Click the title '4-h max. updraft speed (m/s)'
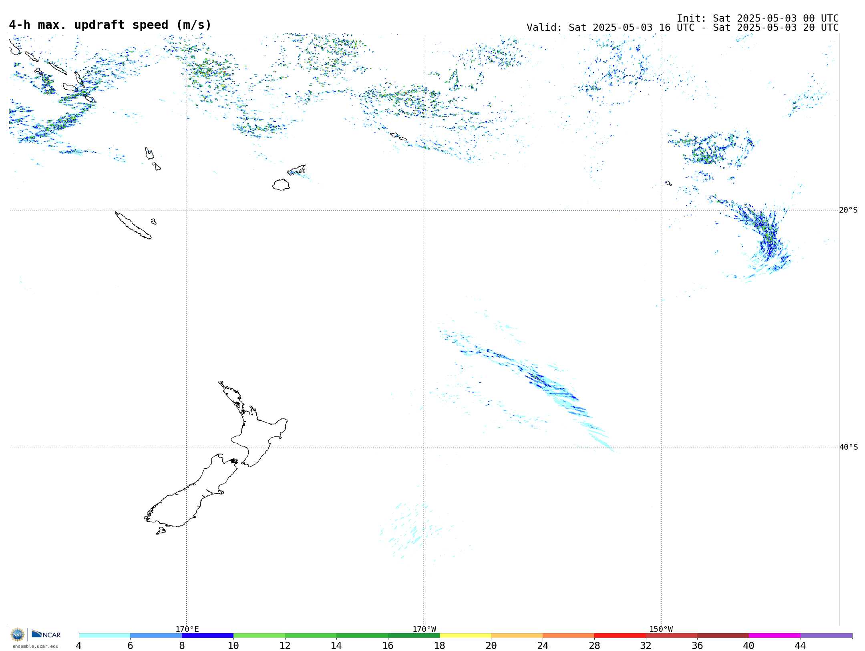The width and height of the screenshot is (865, 651). (110, 25)
